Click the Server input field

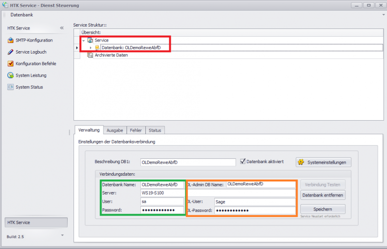pos(162,193)
